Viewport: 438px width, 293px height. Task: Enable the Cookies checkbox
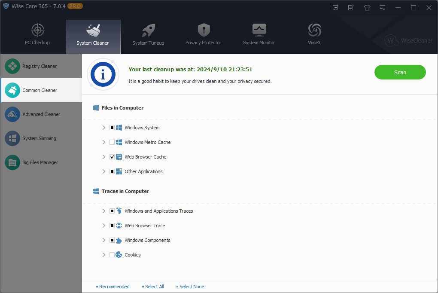point(112,255)
